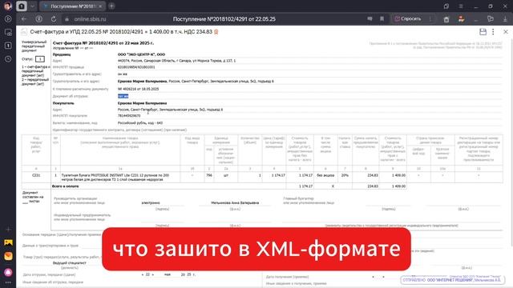Open the yellow pictures app in sidebar
513x288 pixels.
coord(8,242)
